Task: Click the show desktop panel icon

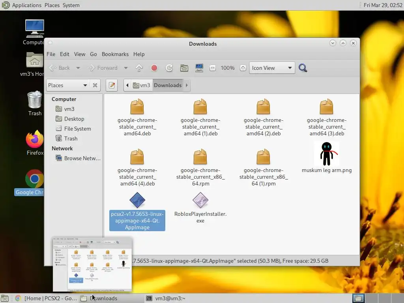Action: pos(5,298)
